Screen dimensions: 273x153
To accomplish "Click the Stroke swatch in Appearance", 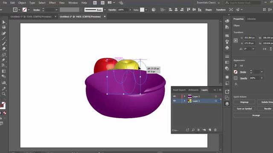I will 235,72.
